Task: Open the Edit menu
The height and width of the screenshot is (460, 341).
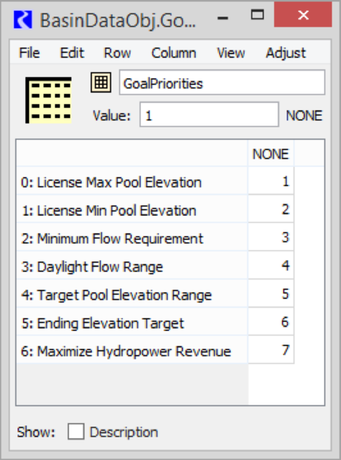Action: [72, 53]
